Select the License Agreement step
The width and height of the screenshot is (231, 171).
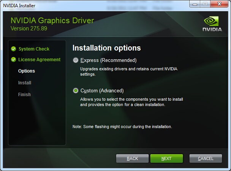(x=40, y=60)
